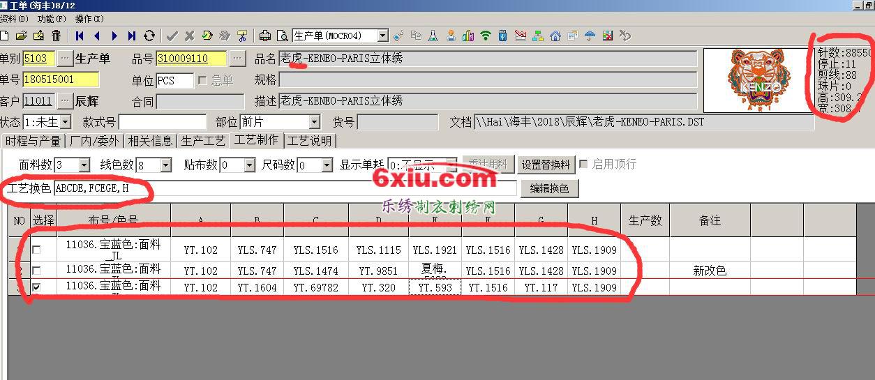This screenshot has width=875, height=380.
Task: Click the new document toolbar icon
Action: pyautogui.click(x=4, y=36)
